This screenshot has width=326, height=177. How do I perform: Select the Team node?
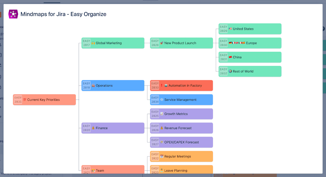113,170
